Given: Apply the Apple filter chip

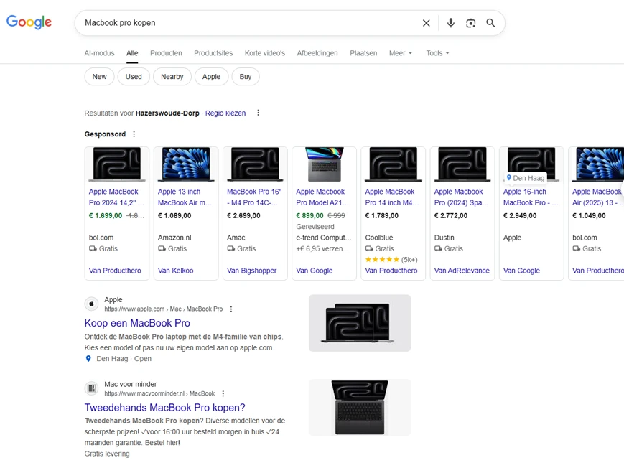Looking at the screenshot, I should pos(211,76).
